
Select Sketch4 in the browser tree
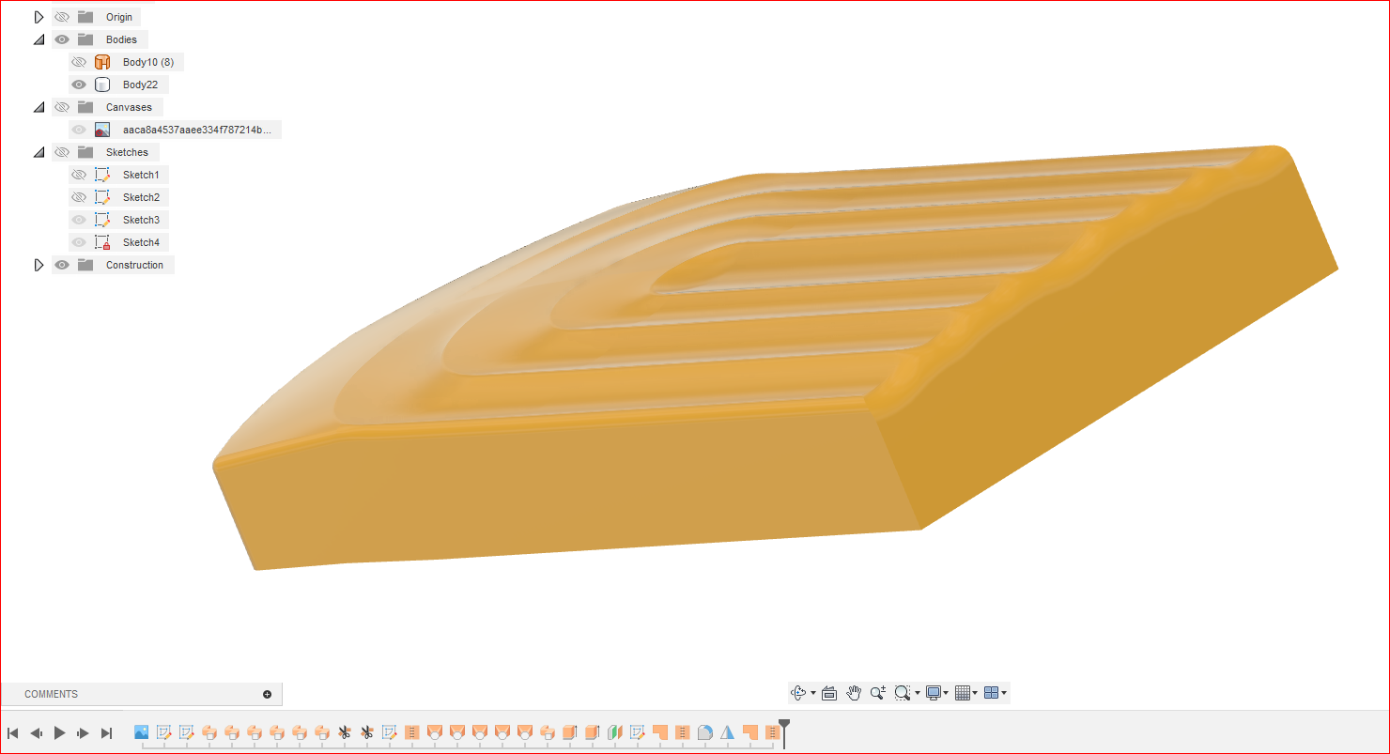pyautogui.click(x=141, y=241)
